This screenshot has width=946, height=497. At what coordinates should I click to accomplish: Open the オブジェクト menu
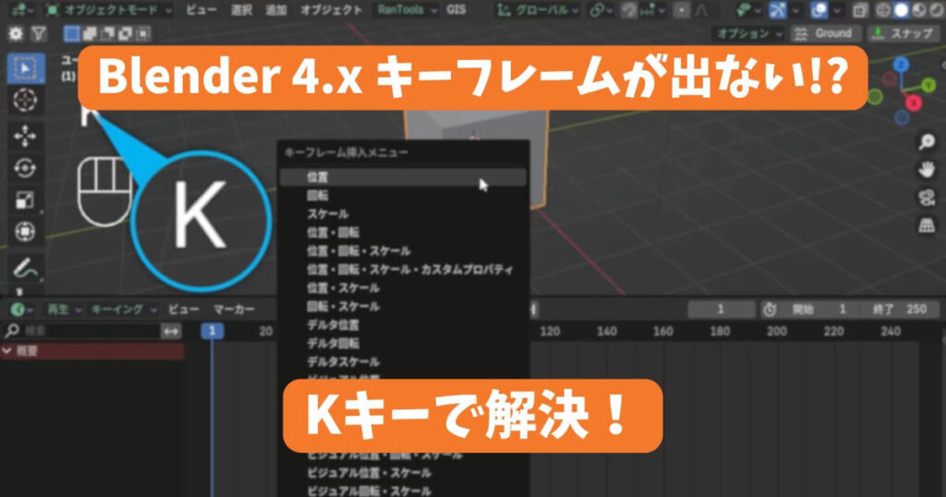[x=332, y=10]
